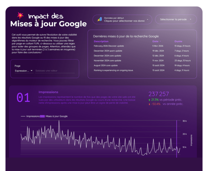
Task: Click duration '13 days, 21 hours'
Action: 182,46
